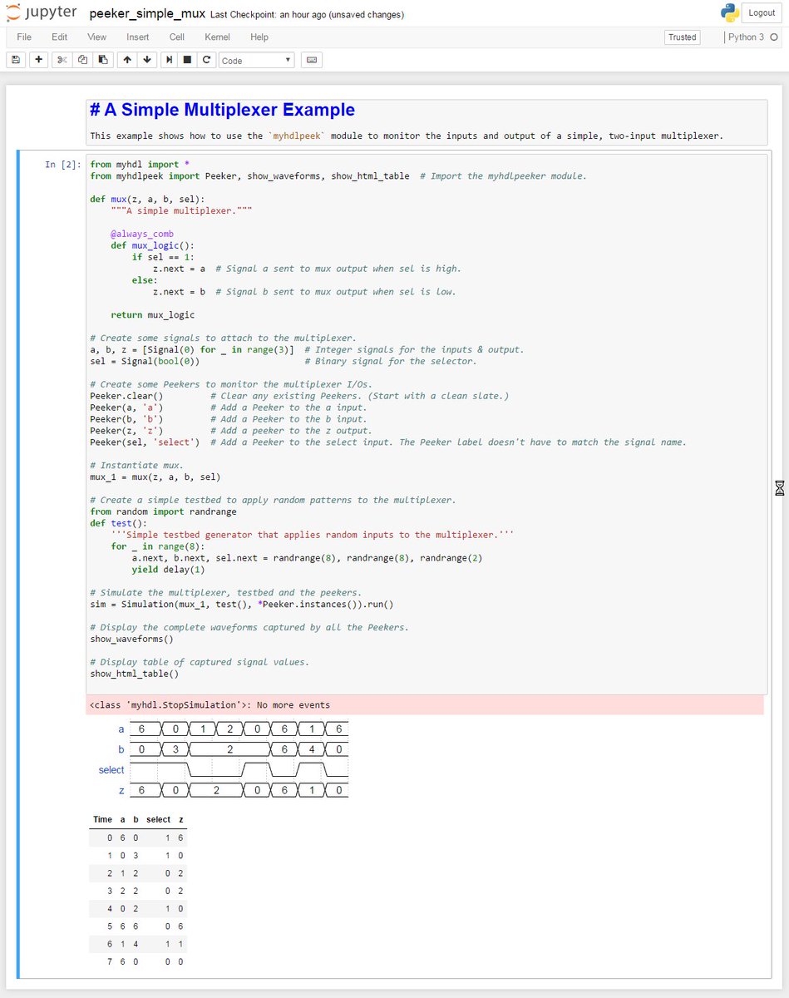Click the Last Checkpoint status text
789x998 pixels.
[x=308, y=15]
